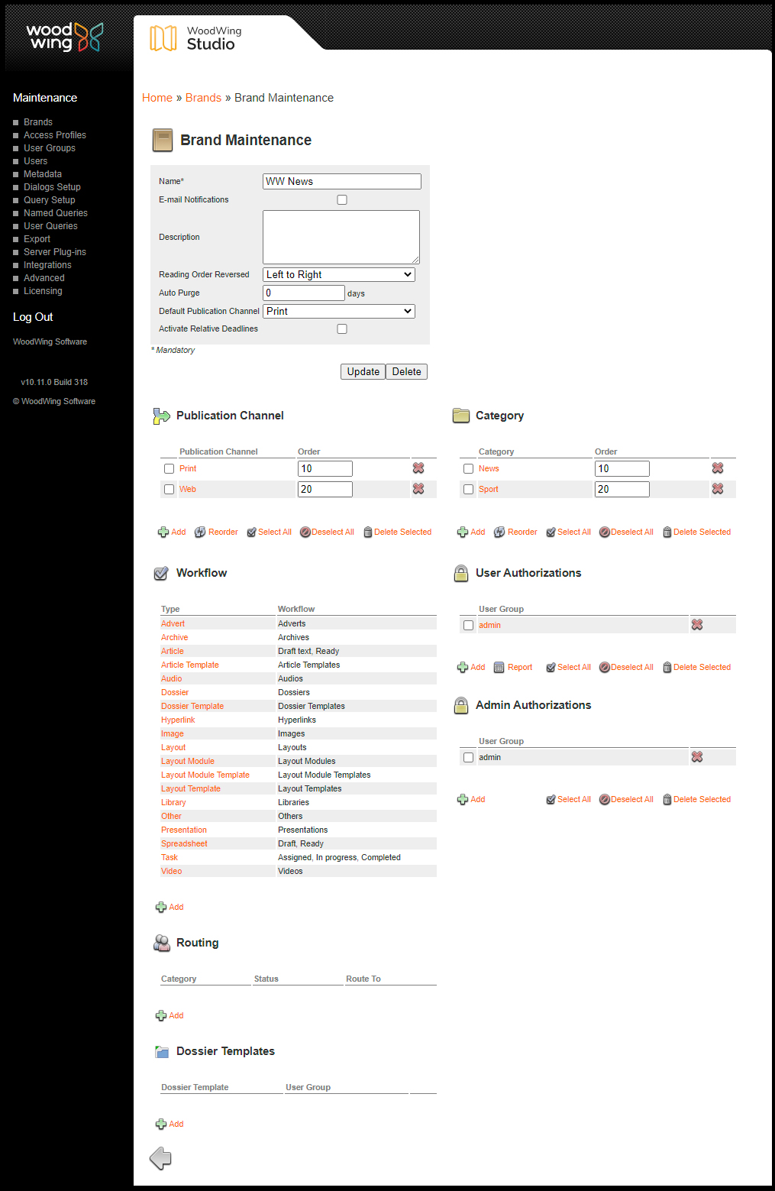The width and height of the screenshot is (775, 1191).
Task: Open the Dossier Template workflow type
Action: click(192, 706)
